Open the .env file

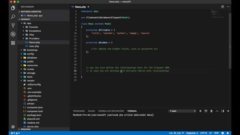click(x=29, y=88)
